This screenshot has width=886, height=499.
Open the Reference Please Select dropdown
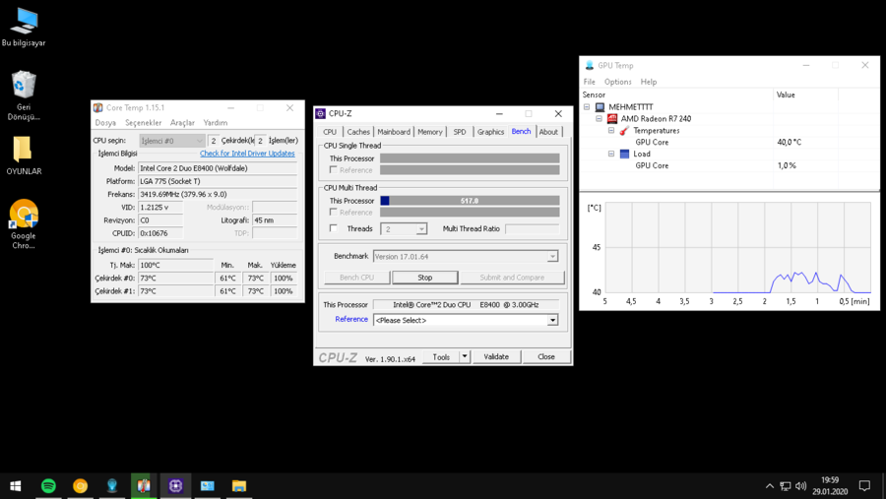pyautogui.click(x=466, y=321)
